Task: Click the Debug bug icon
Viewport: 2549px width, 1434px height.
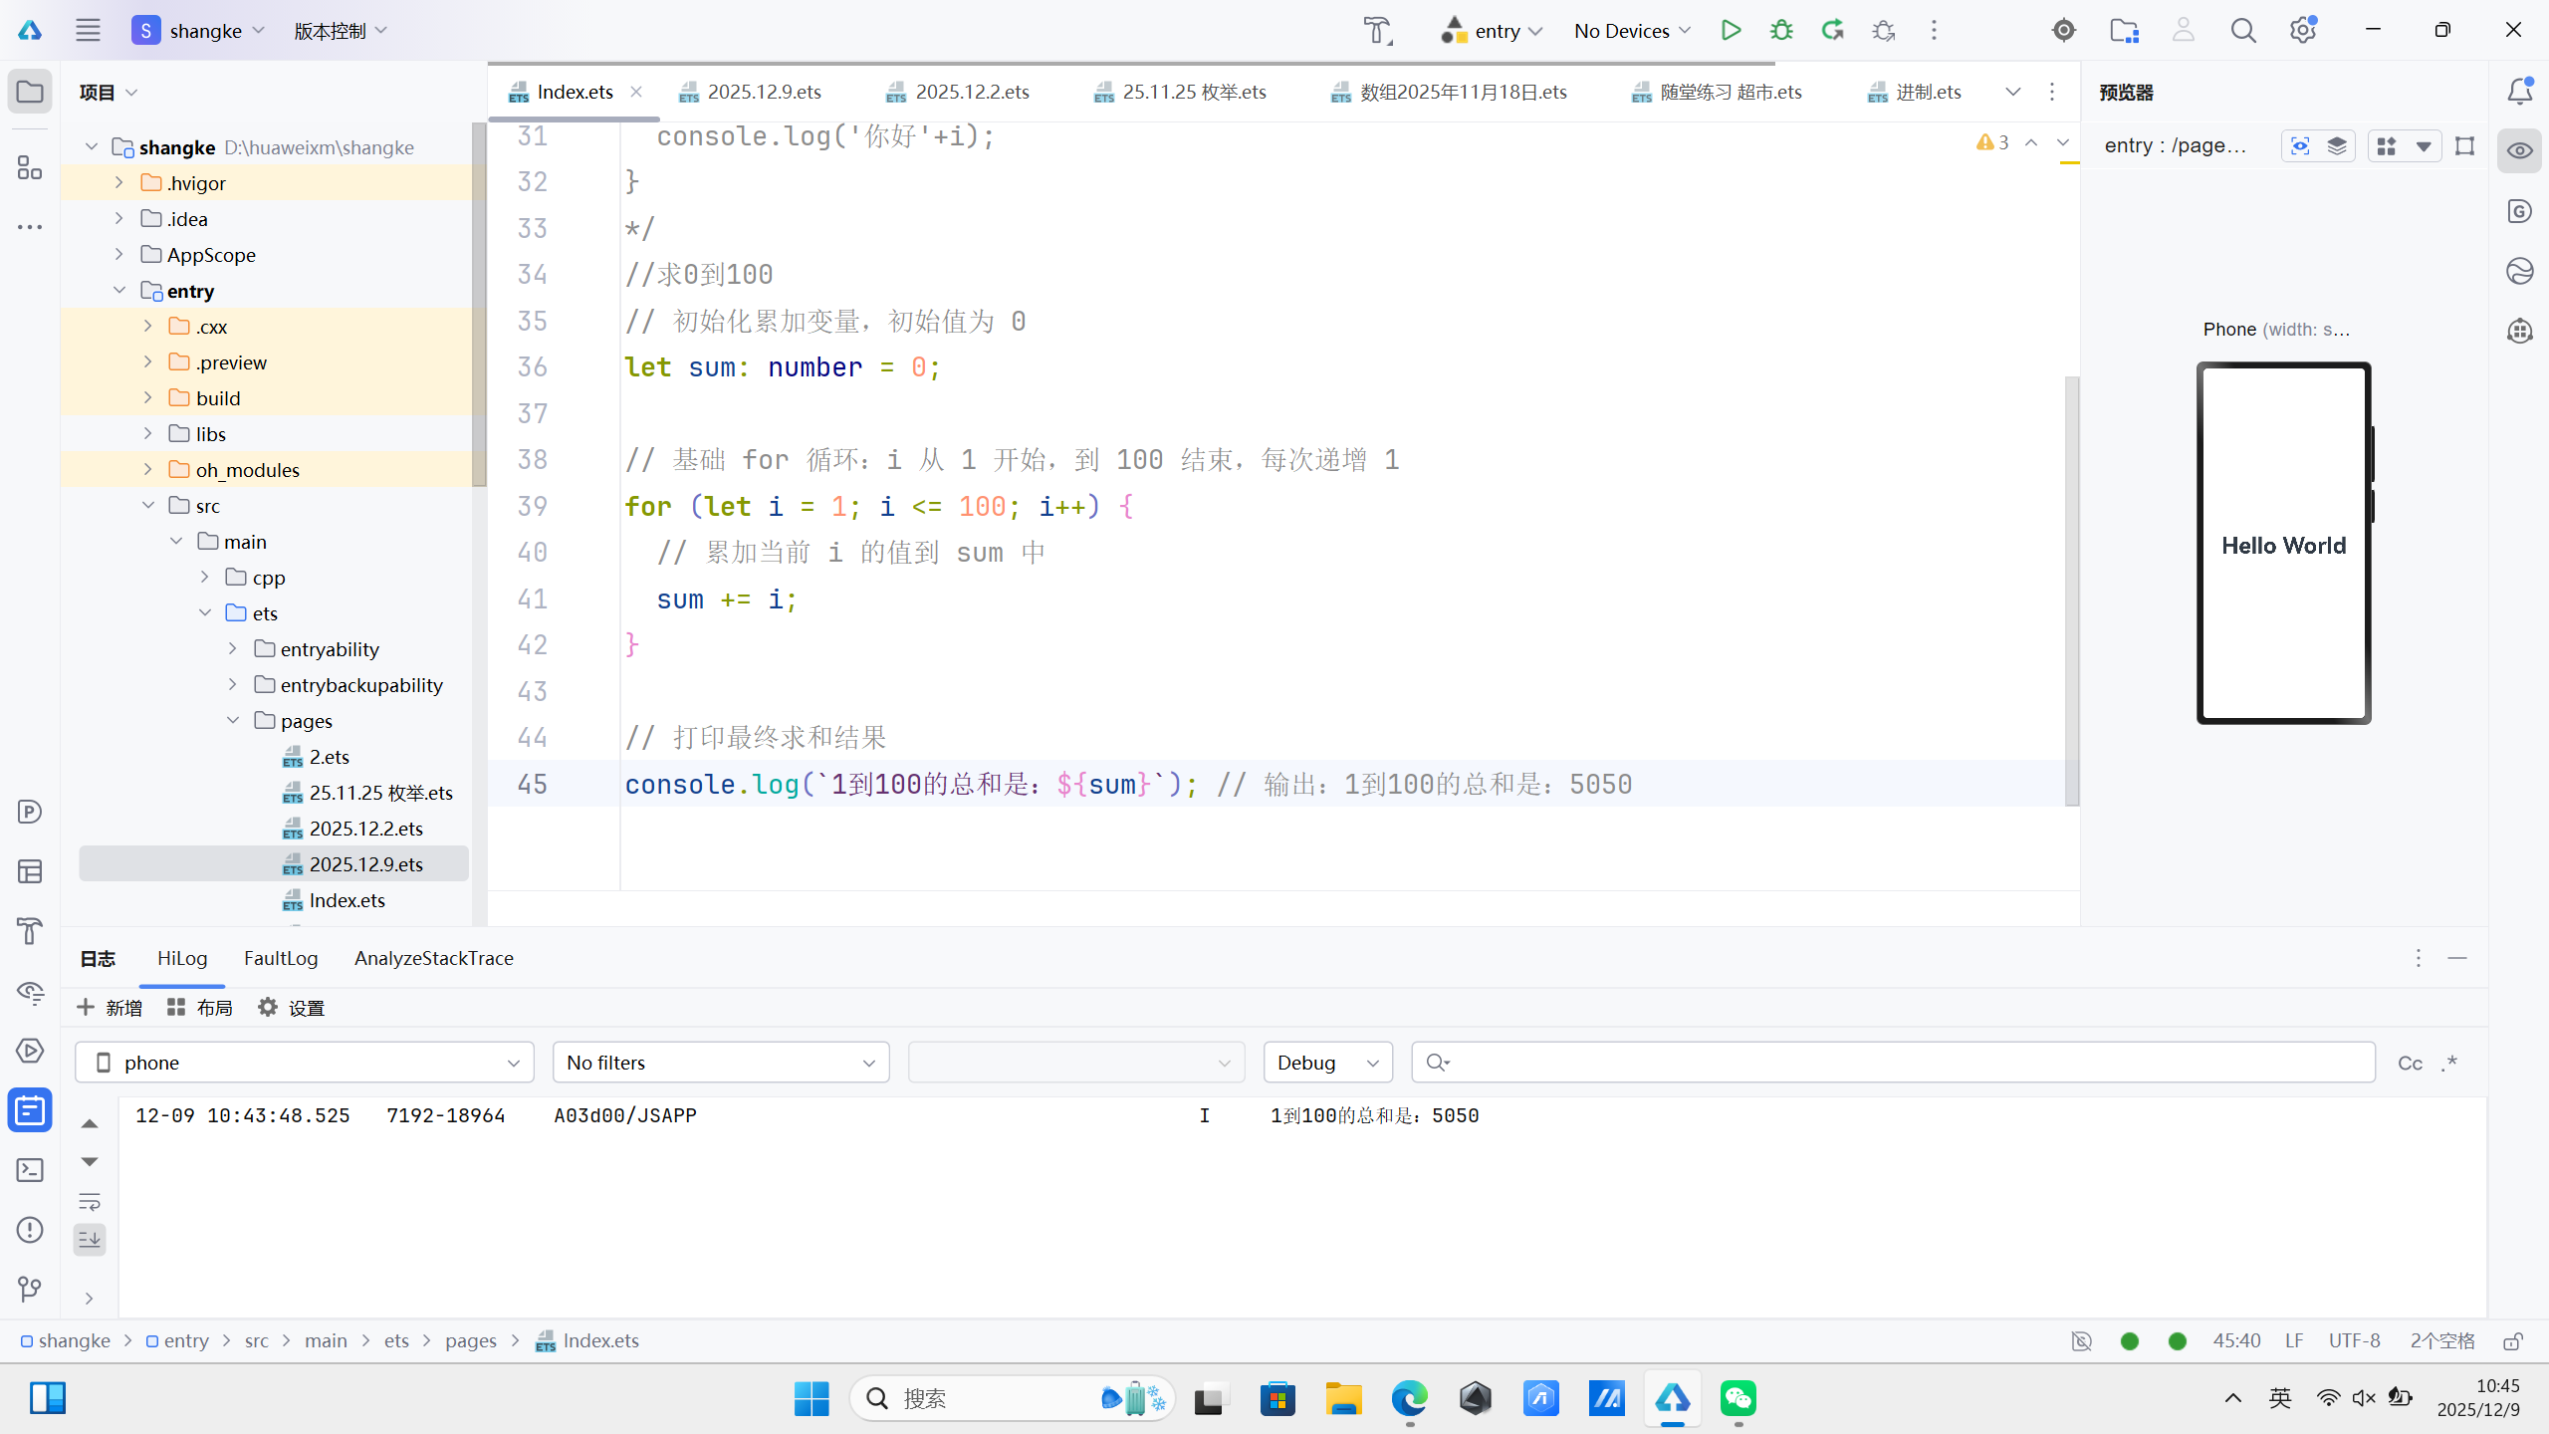Action: click(1781, 30)
